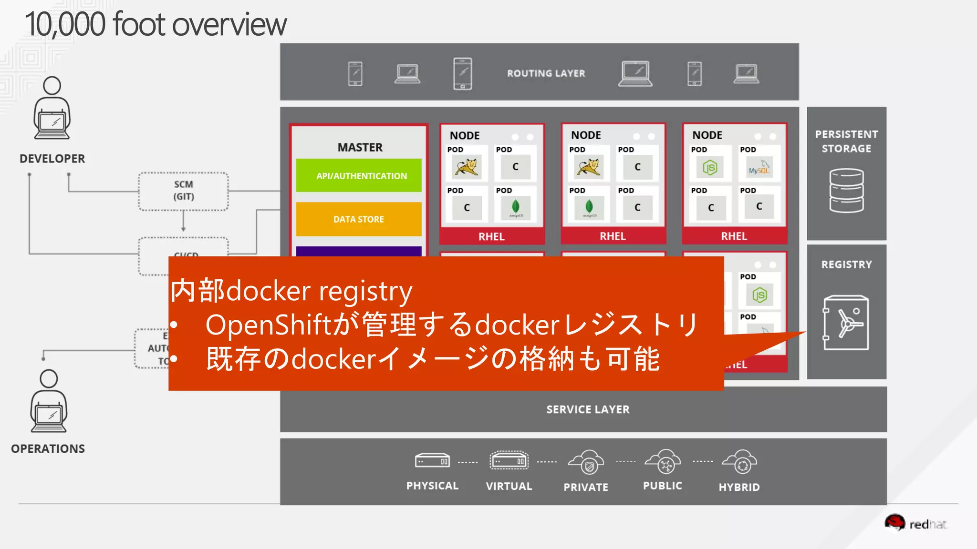Click the Hybrid cloud icon
The width and height of the screenshot is (977, 549).
[739, 462]
